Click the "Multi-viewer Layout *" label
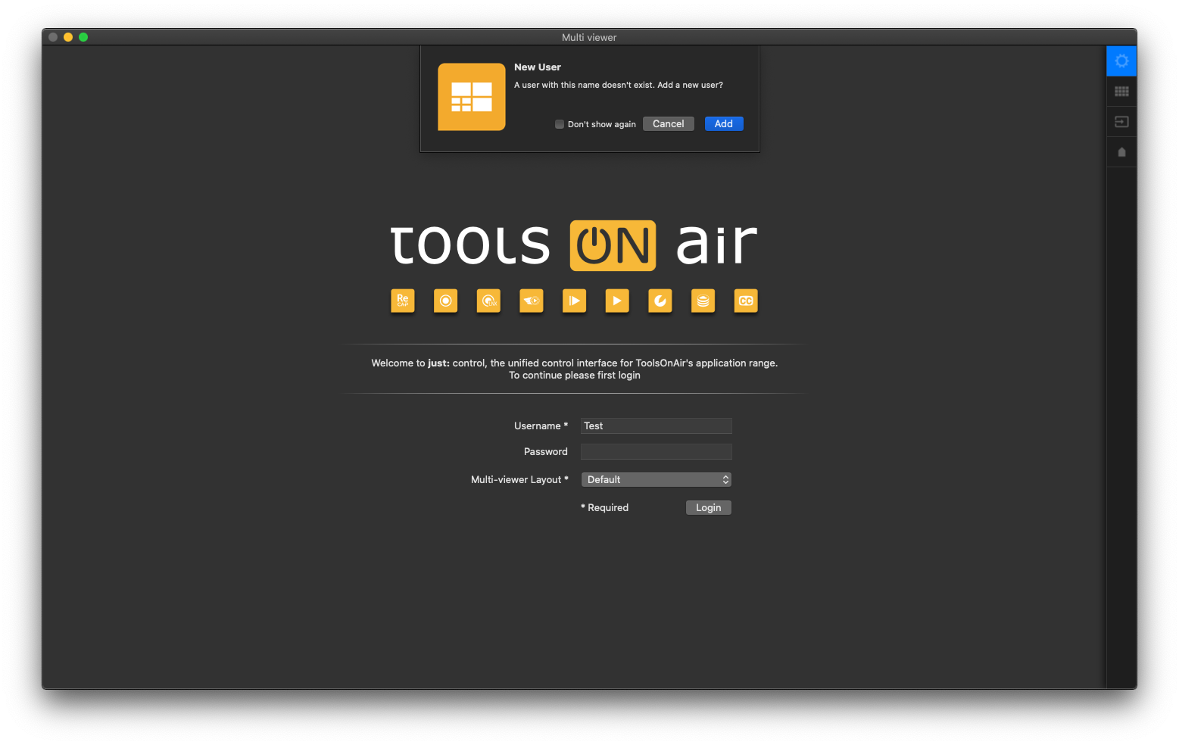Viewport: 1179px width, 745px height. point(519,479)
